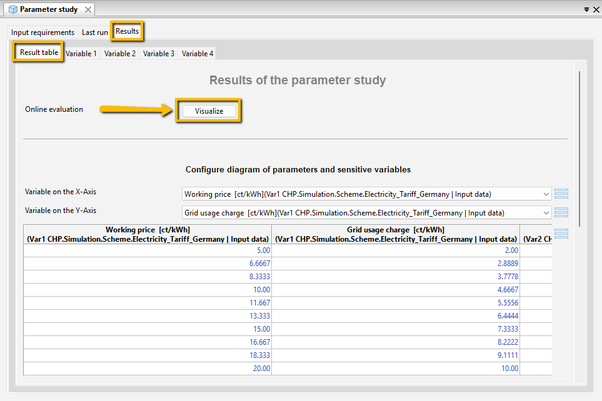Close the panel with top-right X
The width and height of the screenshot is (602, 401).
596,9
